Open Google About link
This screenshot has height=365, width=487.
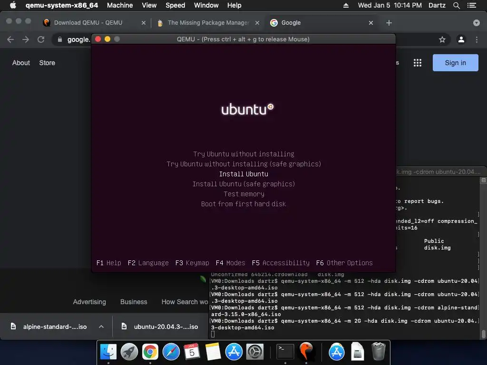21,63
